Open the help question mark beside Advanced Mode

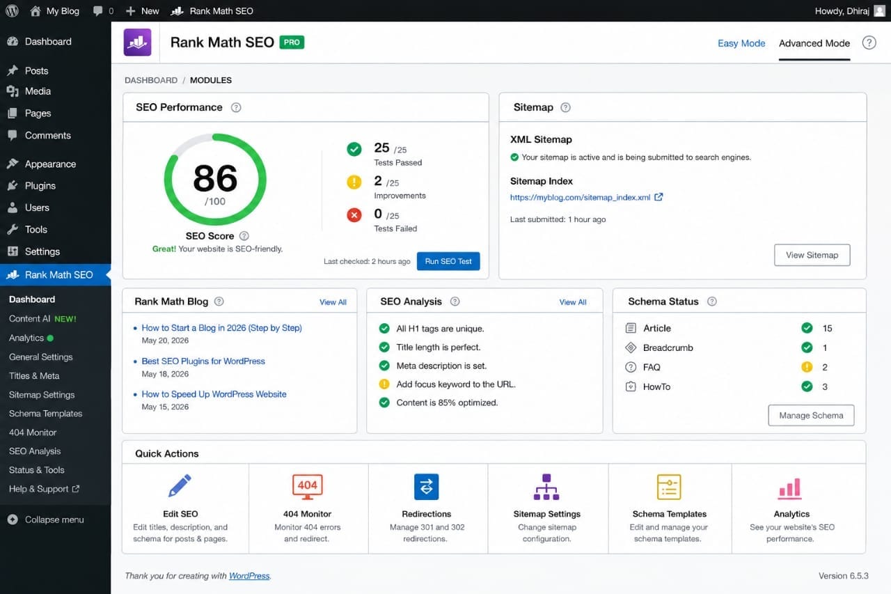(x=869, y=42)
